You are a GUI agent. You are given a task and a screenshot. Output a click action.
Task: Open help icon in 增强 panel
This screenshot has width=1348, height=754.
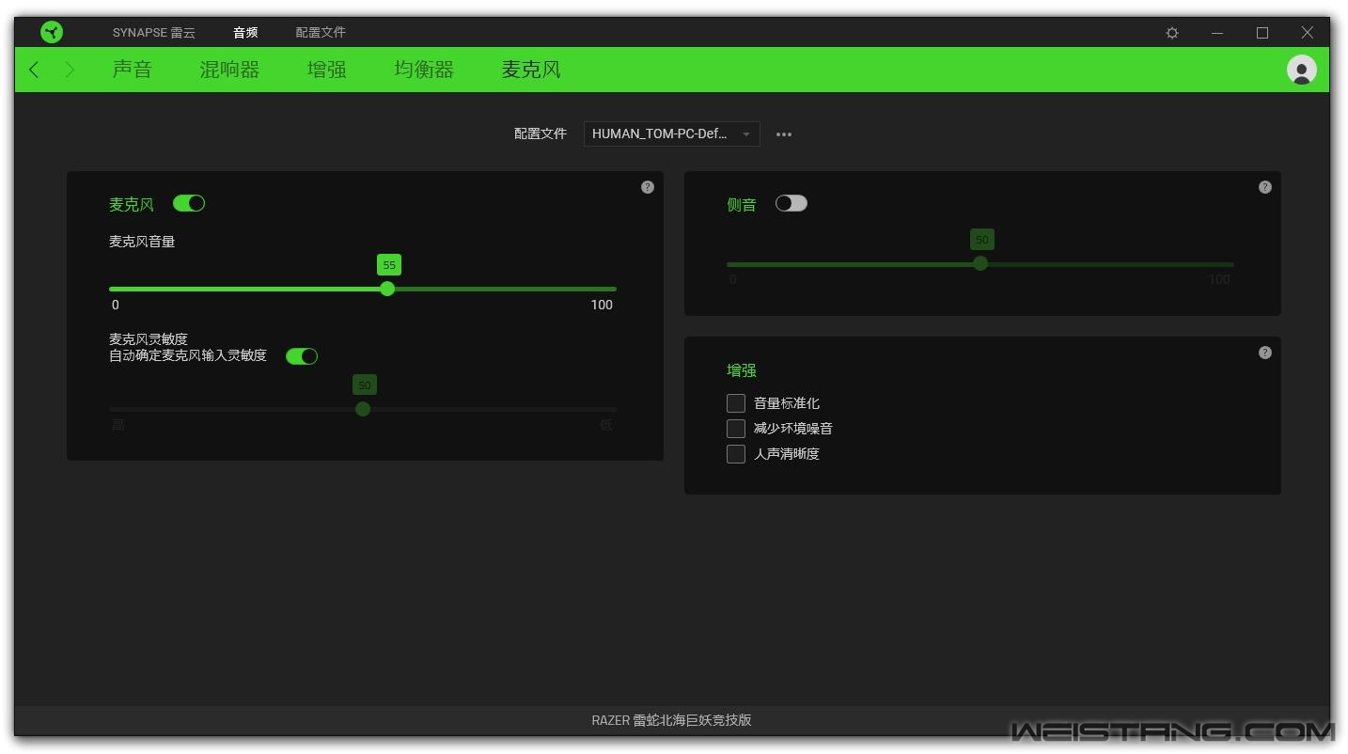pos(1264,353)
